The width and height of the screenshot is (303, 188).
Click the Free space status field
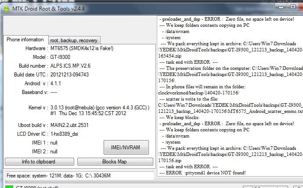[x=79, y=176]
